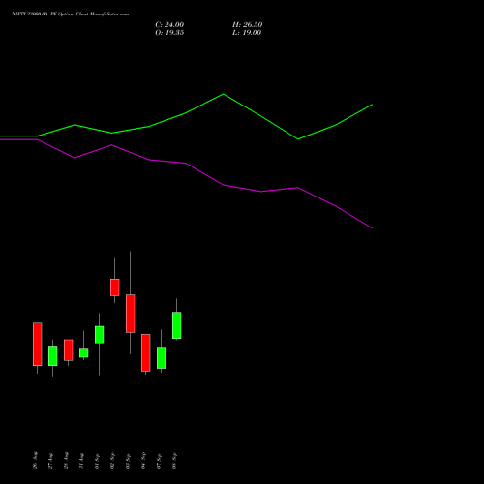Viewport: 484px width, 484px height.
Task: Select the green candlestick for 01 Sep
Action: pos(100,334)
